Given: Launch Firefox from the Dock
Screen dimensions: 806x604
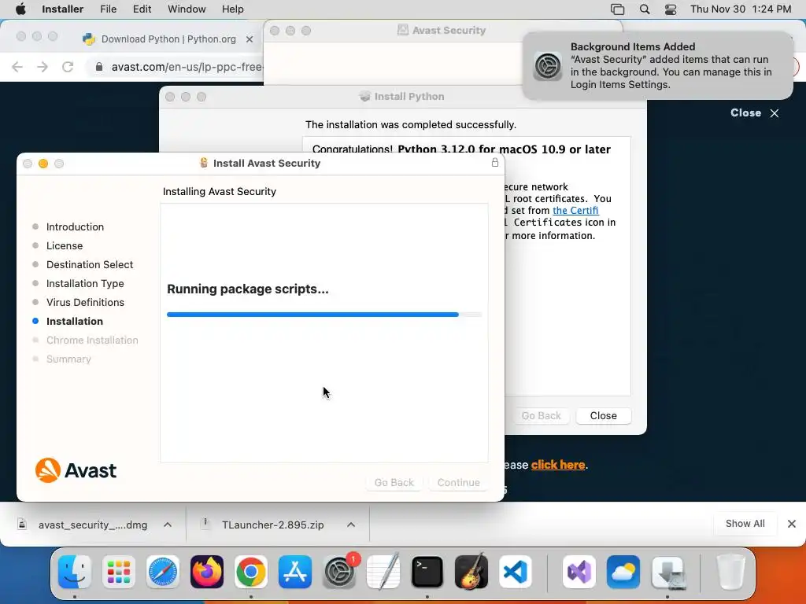Looking at the screenshot, I should (x=207, y=572).
